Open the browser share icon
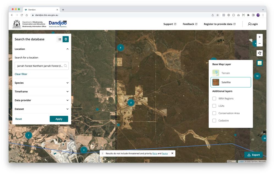275x174 pixels. (x=213, y=15)
